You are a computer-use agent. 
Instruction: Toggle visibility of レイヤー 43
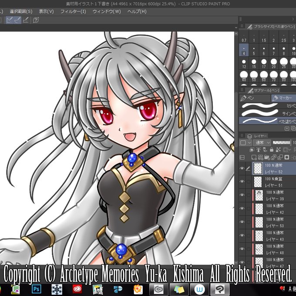tap(242, 235)
